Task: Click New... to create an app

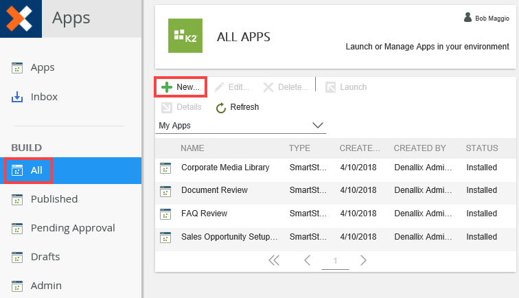Action: 181,87
